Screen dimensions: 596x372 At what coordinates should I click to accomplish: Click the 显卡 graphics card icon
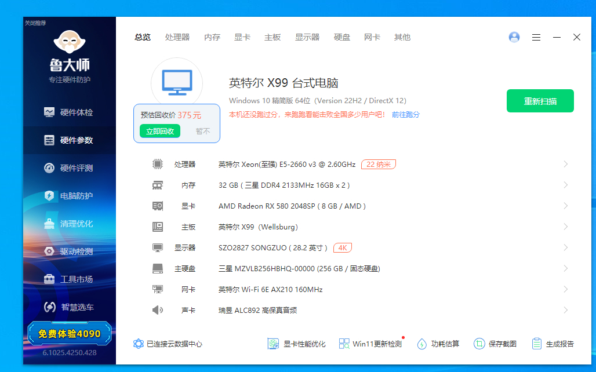click(x=157, y=206)
